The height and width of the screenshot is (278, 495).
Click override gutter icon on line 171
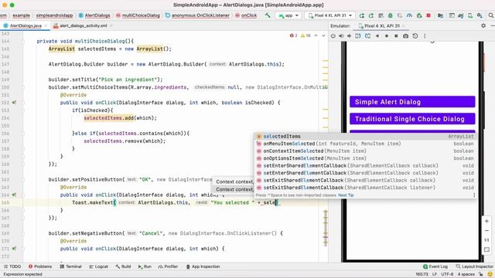14,249
